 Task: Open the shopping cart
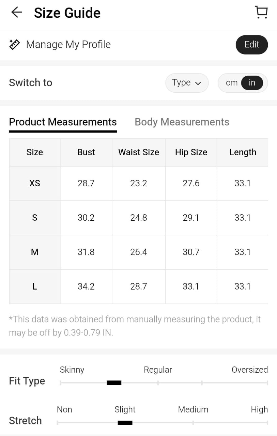click(261, 13)
